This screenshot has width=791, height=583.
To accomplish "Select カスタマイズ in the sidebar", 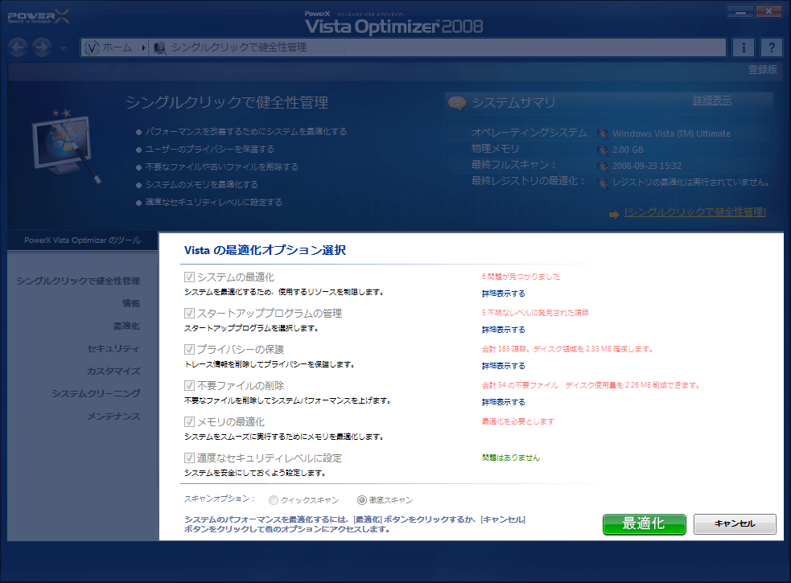I will click(113, 372).
